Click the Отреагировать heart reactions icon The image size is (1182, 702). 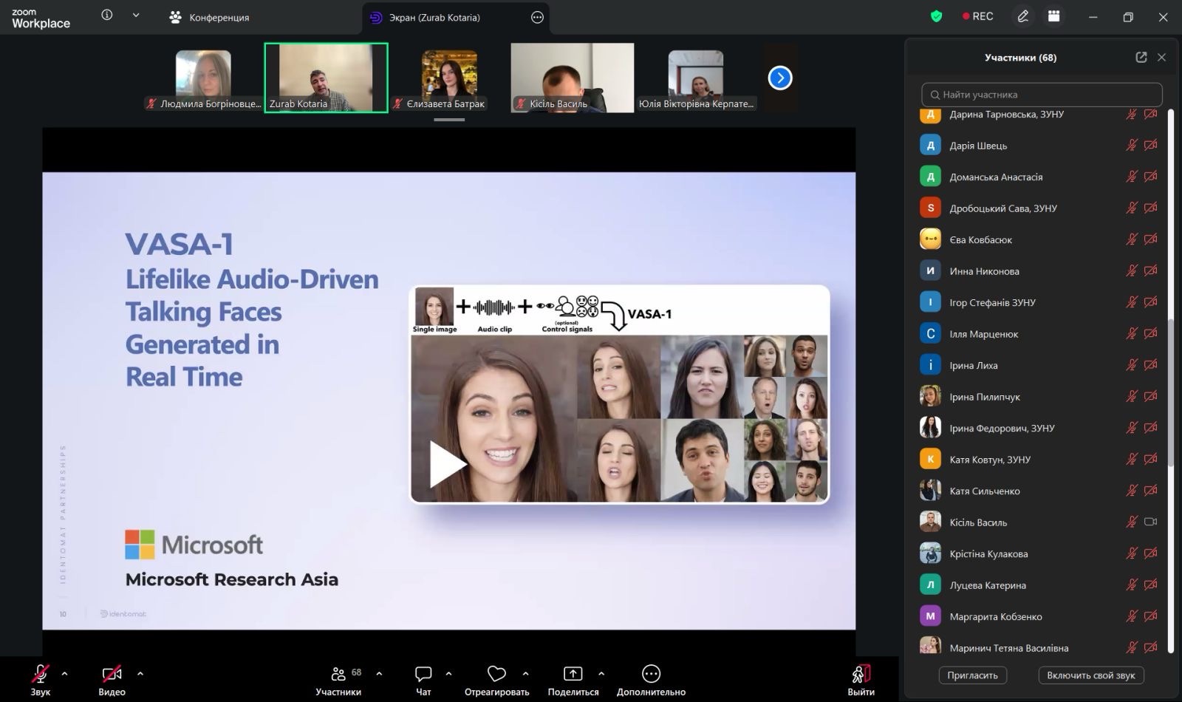tap(496, 674)
